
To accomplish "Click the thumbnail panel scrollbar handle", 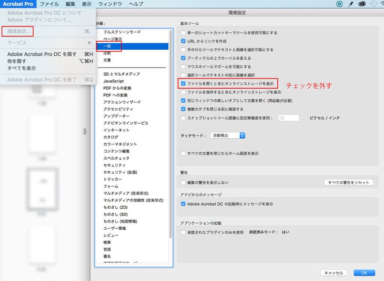I will [x=85, y=131].
